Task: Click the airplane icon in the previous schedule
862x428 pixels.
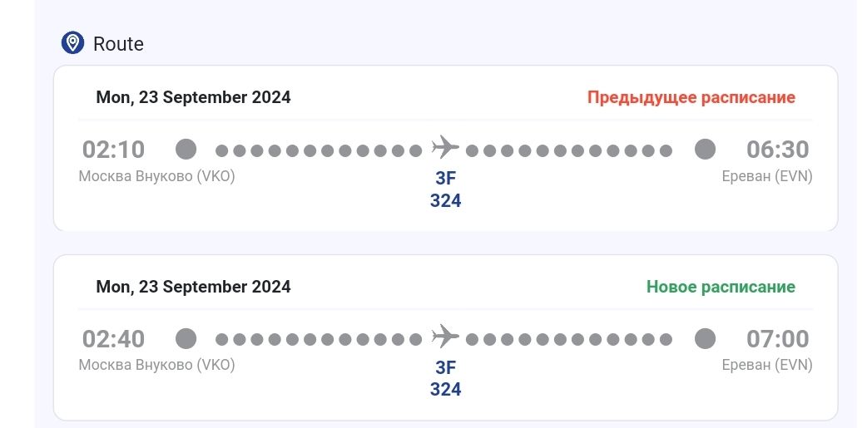Action: click(445, 149)
